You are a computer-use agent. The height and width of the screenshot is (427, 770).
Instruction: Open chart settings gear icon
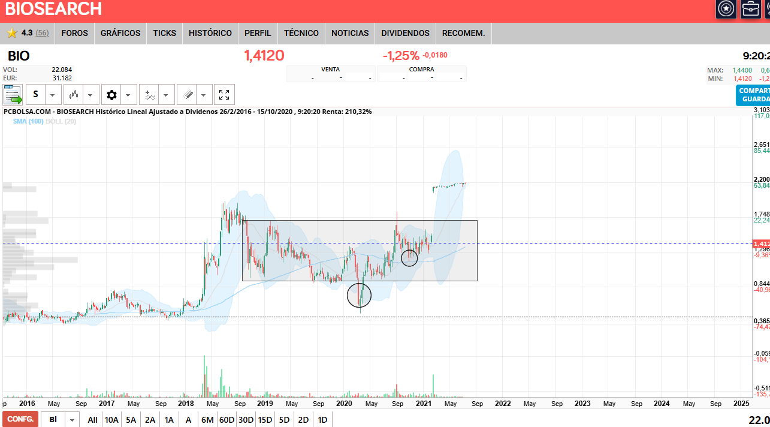click(111, 95)
